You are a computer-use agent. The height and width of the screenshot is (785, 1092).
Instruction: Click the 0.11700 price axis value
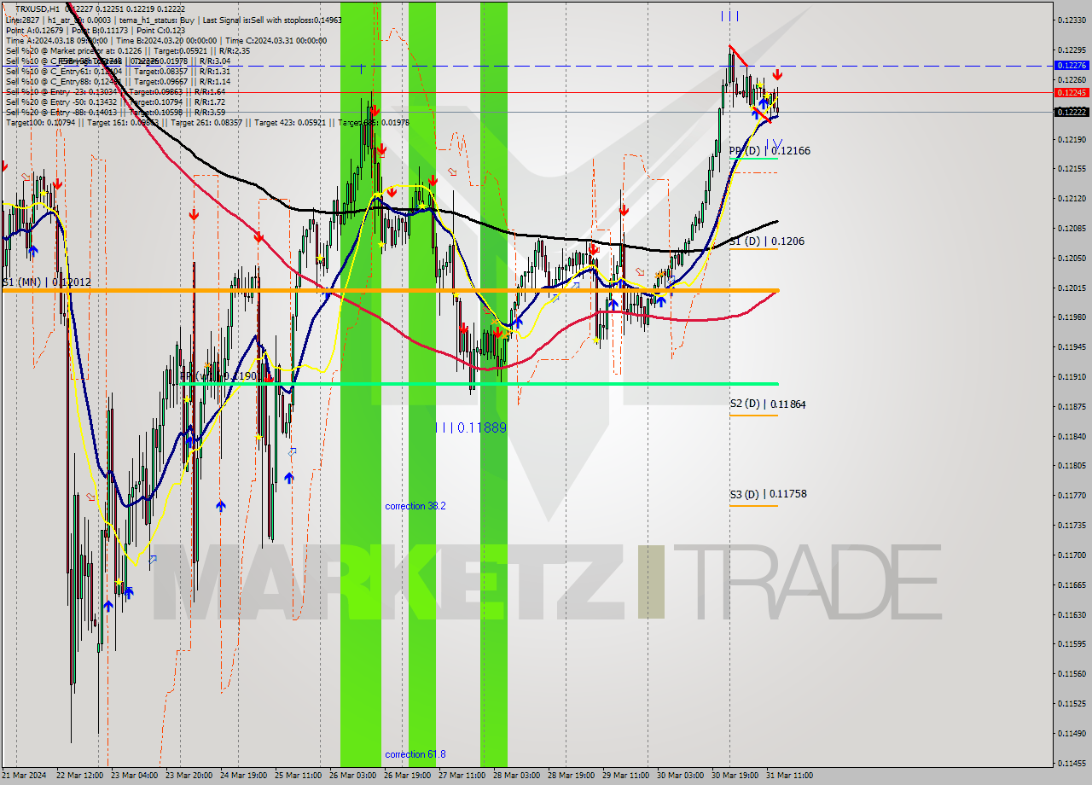(x=1071, y=555)
